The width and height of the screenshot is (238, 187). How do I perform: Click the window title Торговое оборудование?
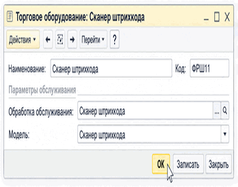(80, 17)
